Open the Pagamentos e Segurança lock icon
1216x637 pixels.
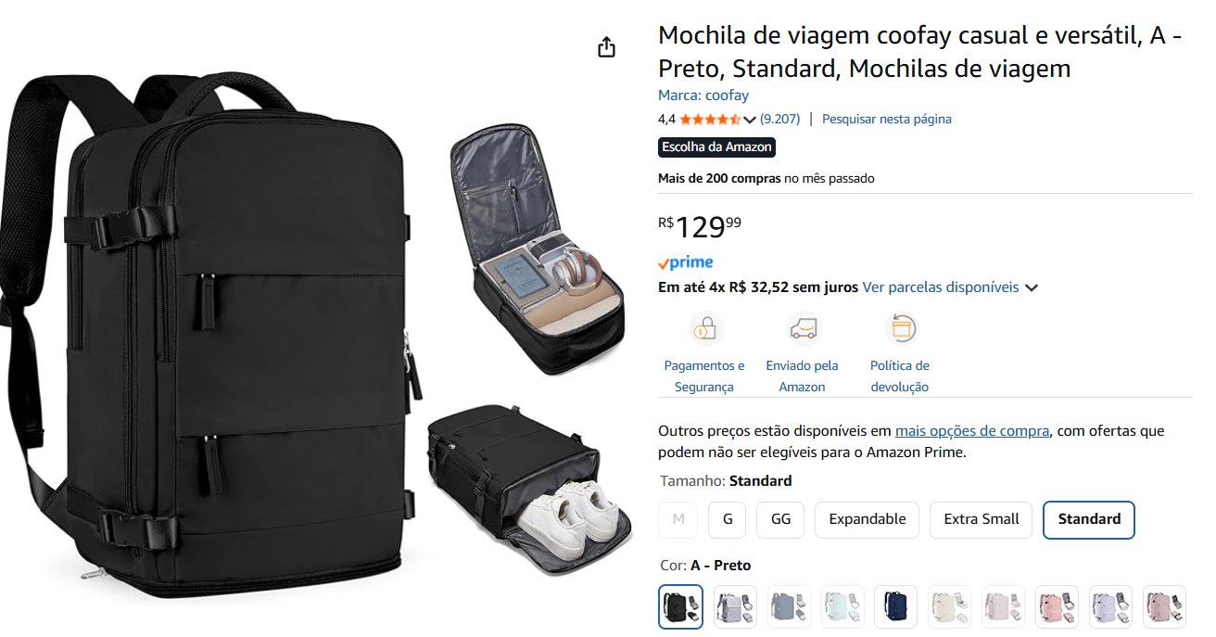(x=706, y=328)
